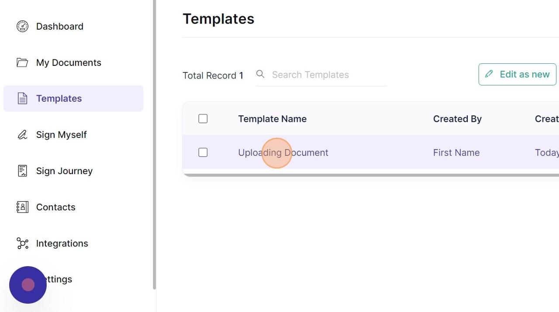Screen dimensions: 559x312
Task: Click the Sign Myself pen icon
Action: click(22, 134)
